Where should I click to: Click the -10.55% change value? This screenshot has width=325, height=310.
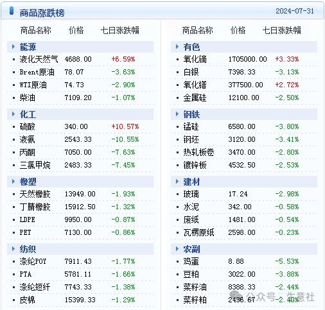pyautogui.click(x=125, y=139)
